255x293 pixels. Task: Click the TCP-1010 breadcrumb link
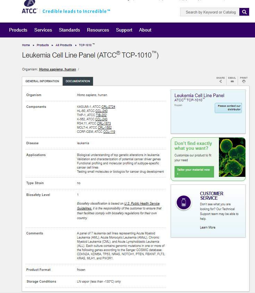(x=86, y=45)
